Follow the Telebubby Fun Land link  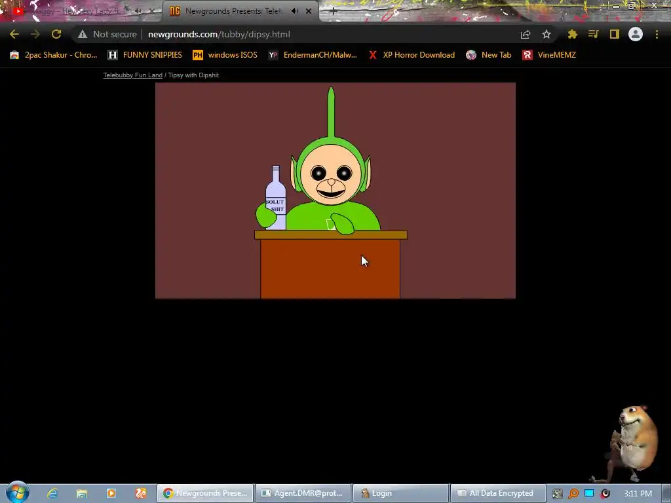[x=132, y=75]
